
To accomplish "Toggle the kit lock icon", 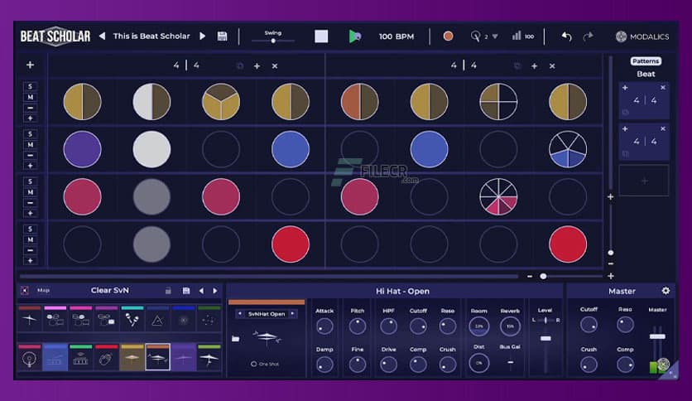I will [x=168, y=291].
